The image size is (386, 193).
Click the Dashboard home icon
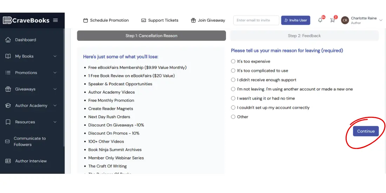point(8,40)
